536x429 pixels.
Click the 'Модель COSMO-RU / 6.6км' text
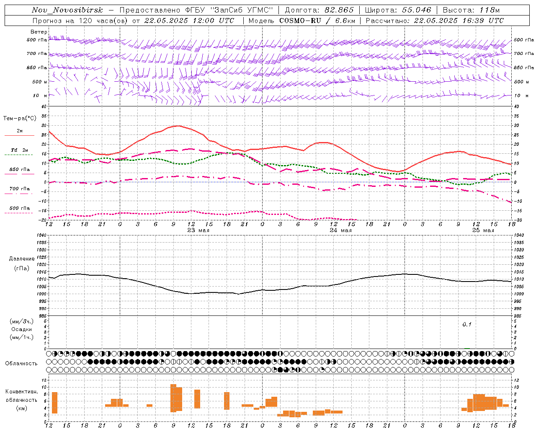[302, 21]
